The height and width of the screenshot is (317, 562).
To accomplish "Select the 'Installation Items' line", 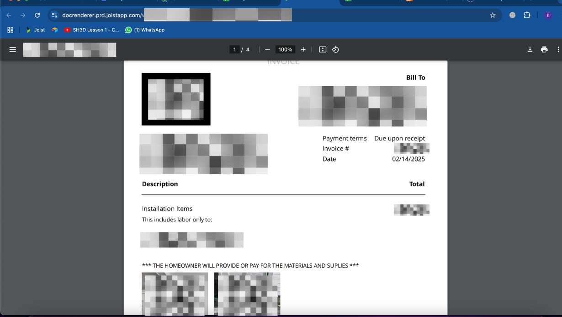I will tap(167, 209).
